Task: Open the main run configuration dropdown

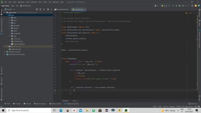Action: (x=166, y=6)
